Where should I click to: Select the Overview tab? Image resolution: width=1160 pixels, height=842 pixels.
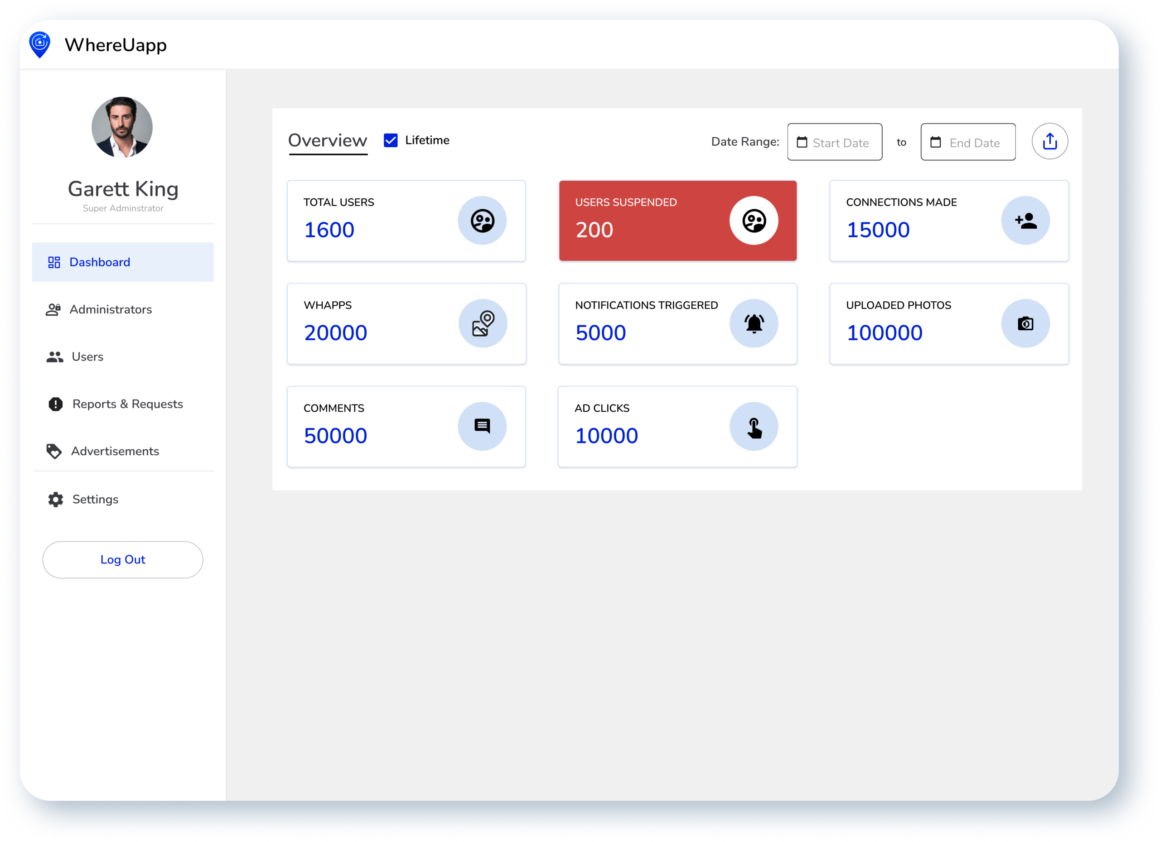327,140
